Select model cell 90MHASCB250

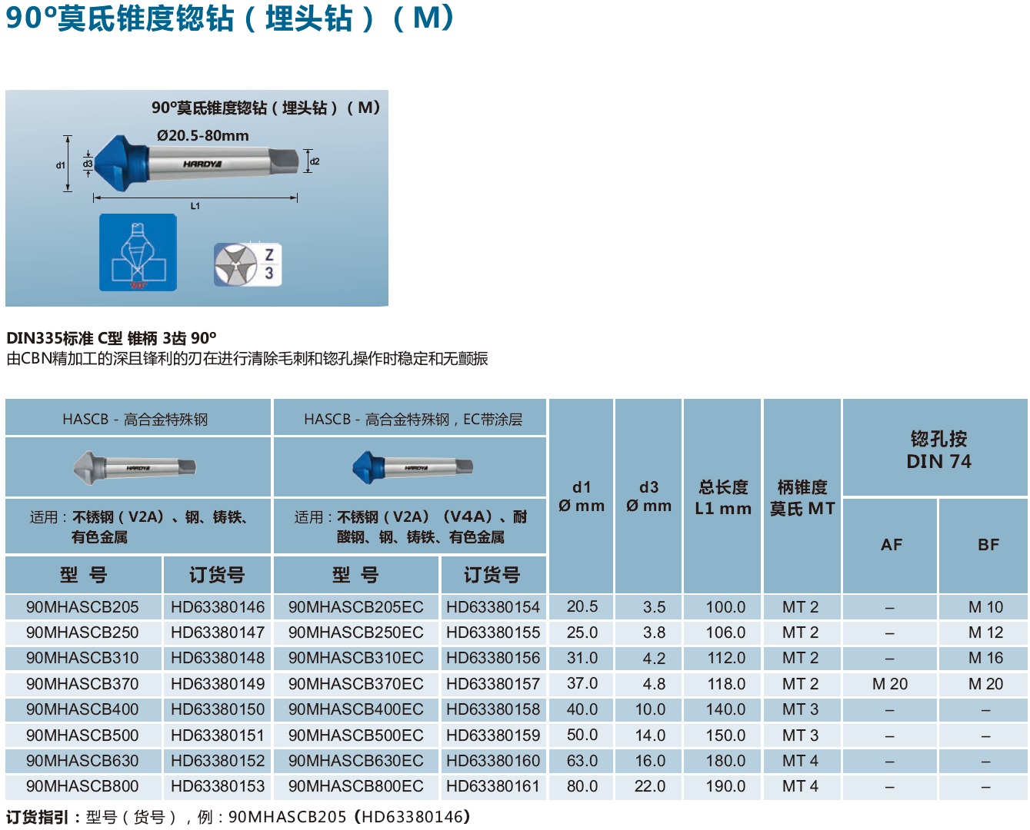click(82, 632)
